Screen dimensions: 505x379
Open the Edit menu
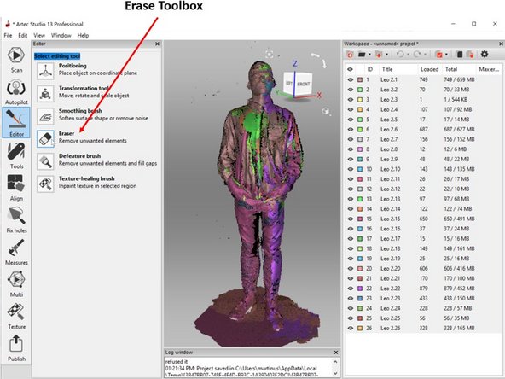click(22, 36)
